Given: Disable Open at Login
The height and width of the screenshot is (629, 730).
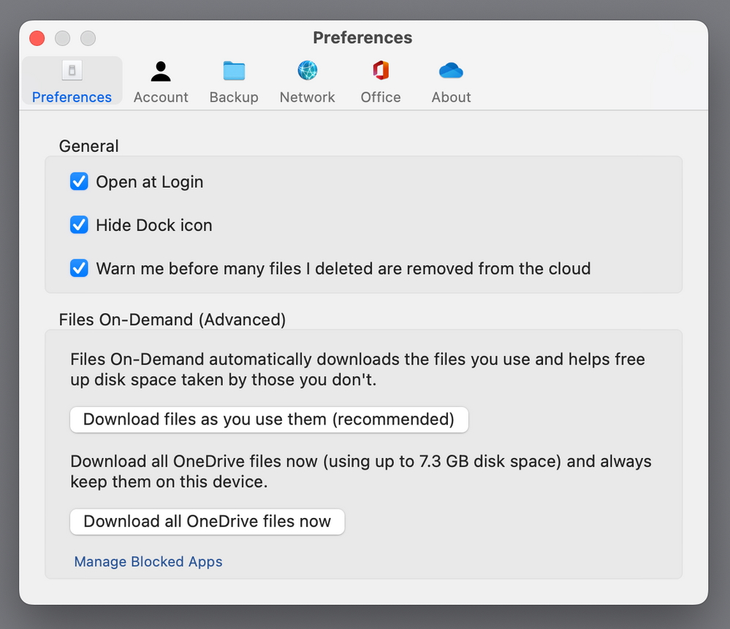Looking at the screenshot, I should [x=79, y=182].
